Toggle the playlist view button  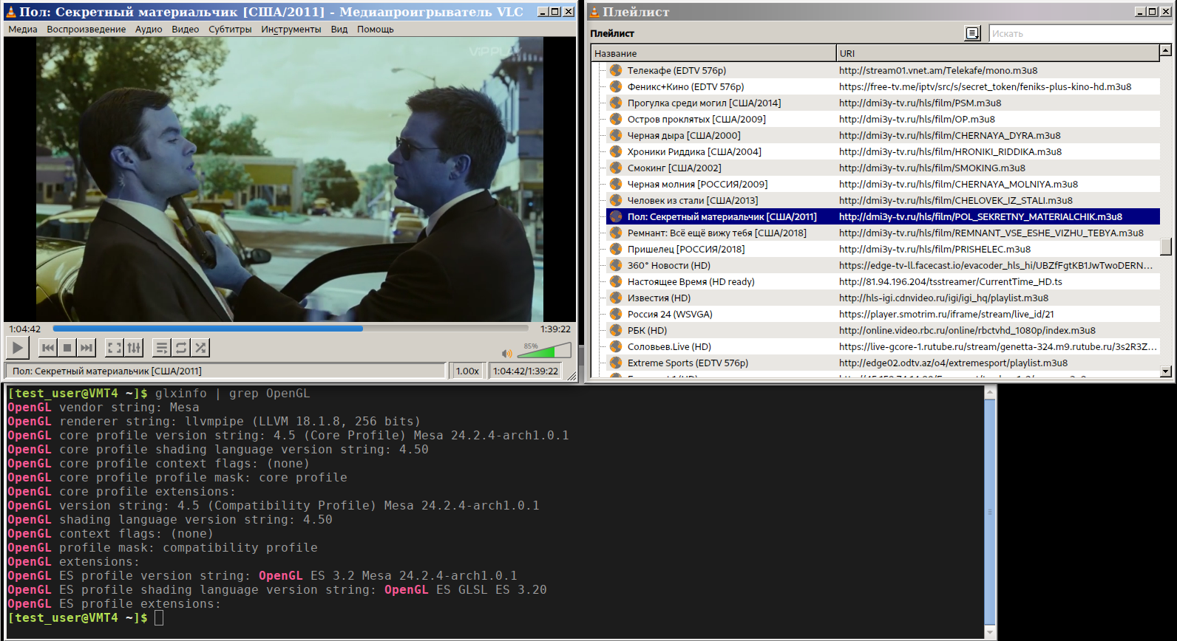[x=162, y=347]
